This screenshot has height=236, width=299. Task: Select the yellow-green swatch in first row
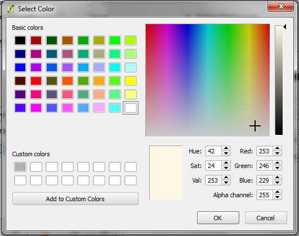click(x=131, y=40)
